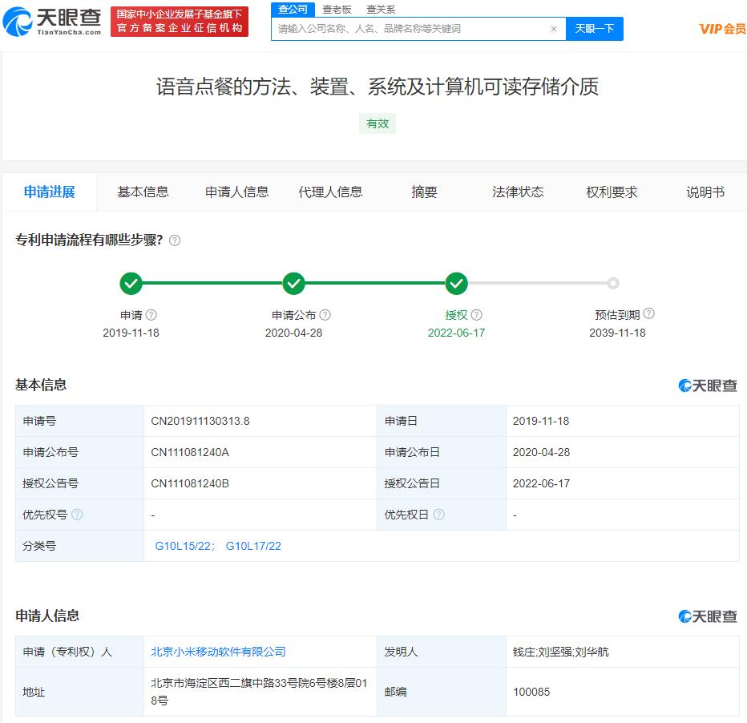The width and height of the screenshot is (747, 723).
Task: Click the patent title heading 语音点餐的方法
Action: point(378,87)
